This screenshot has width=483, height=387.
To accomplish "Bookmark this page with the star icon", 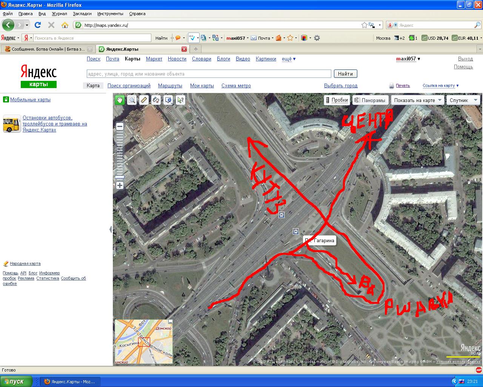I will (364, 25).
